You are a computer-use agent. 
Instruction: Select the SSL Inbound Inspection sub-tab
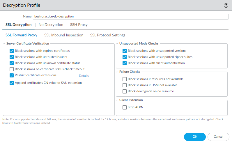[x=64, y=35]
